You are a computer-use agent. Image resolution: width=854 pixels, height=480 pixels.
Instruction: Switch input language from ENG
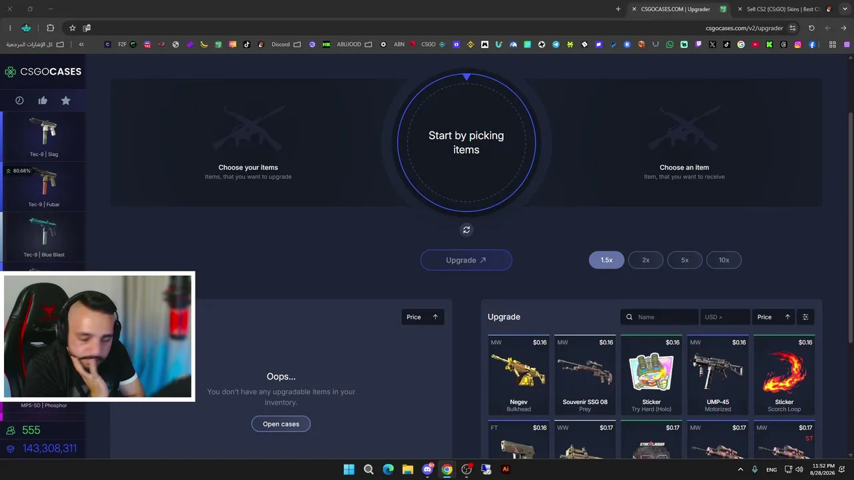coord(771,469)
